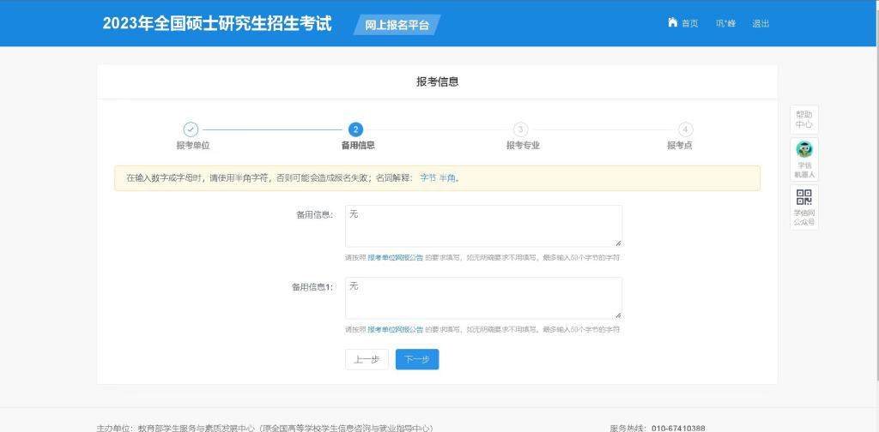This screenshot has width=879, height=432.
Task: Open 报考单位网报公告 link under 备用信息1 field
Action: [x=395, y=329]
